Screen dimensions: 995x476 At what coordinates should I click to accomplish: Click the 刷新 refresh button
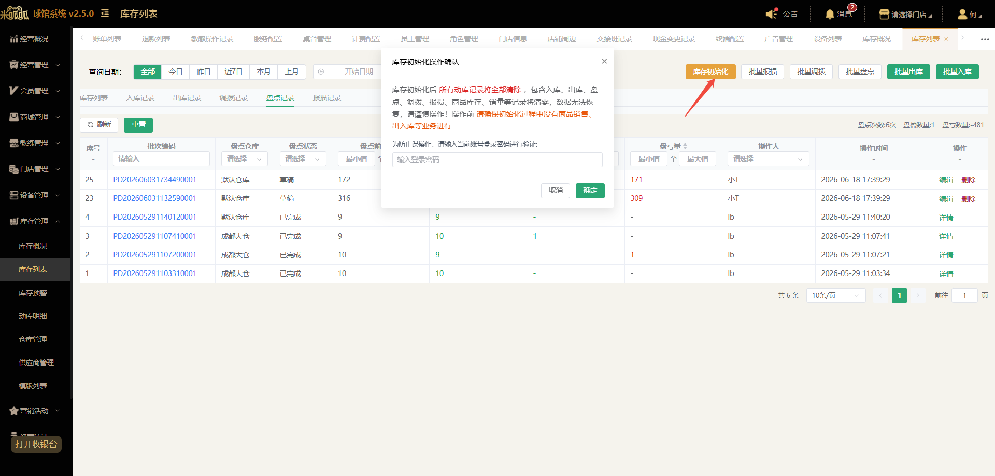pyautogui.click(x=99, y=125)
